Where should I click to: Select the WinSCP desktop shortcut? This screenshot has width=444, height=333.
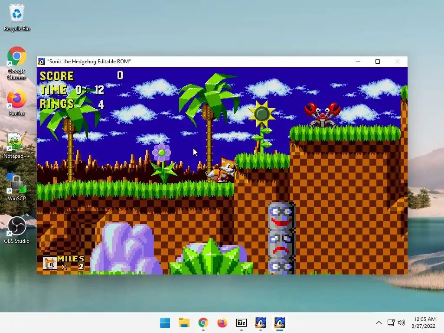[17, 187]
